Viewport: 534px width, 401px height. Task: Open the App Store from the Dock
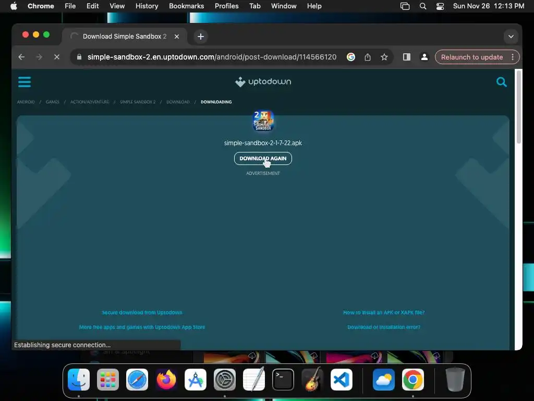click(196, 380)
